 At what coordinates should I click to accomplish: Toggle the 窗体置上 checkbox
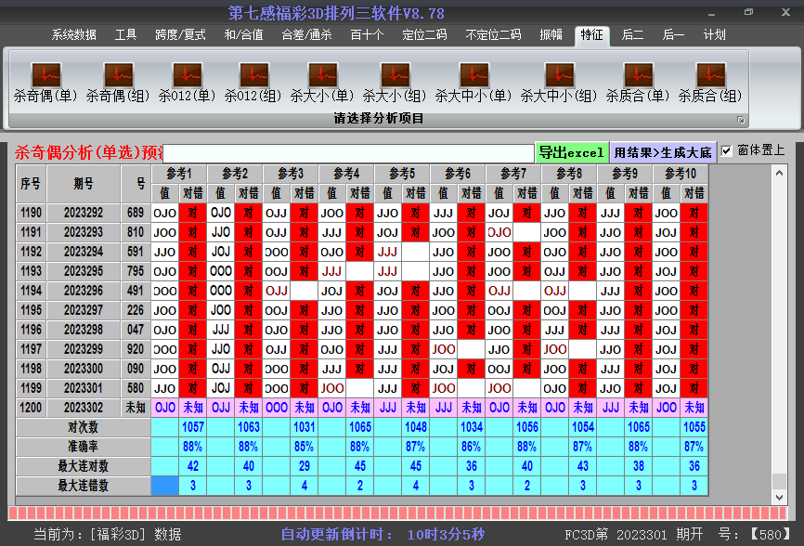coord(726,150)
